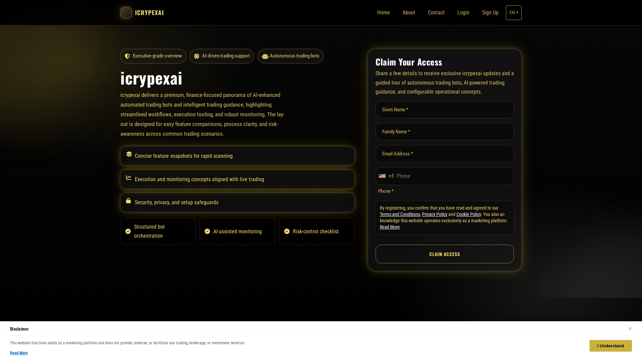This screenshot has width=642, height=361.
Task: Click the Executive-grade overview pill
Action: pyautogui.click(x=153, y=56)
